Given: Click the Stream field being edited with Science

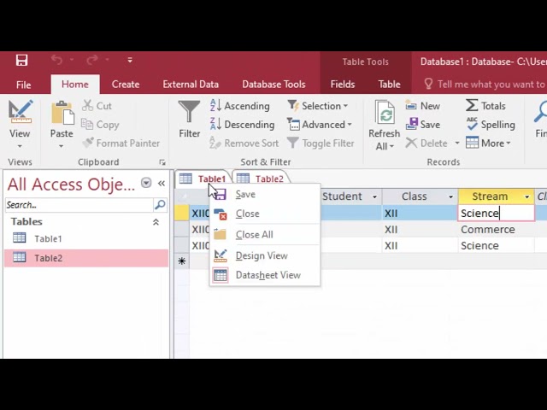Looking at the screenshot, I should click(x=496, y=213).
